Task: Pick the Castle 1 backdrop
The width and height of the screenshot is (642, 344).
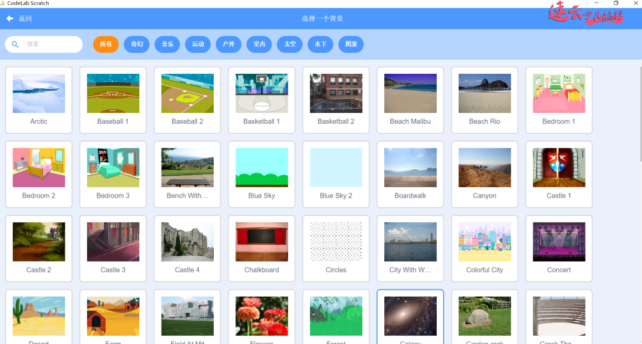Action: pyautogui.click(x=559, y=174)
